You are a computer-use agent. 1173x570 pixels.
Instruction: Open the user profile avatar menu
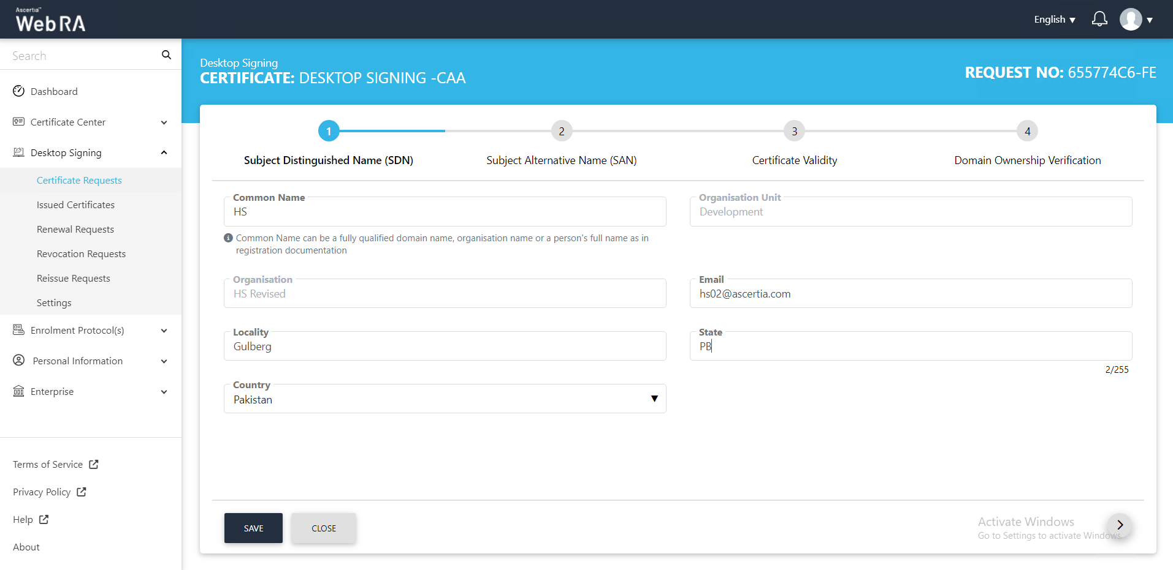(x=1131, y=20)
